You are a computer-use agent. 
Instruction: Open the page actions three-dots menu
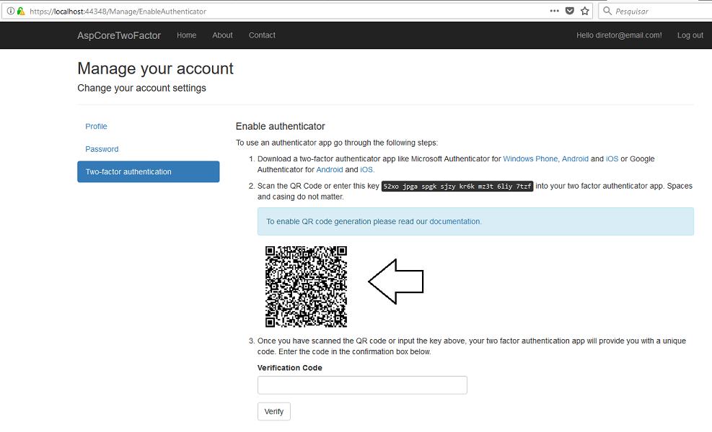click(x=555, y=11)
